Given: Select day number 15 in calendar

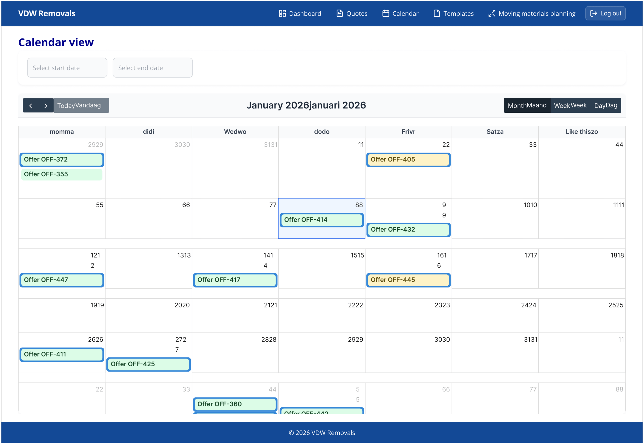Looking at the screenshot, I should [x=357, y=255].
